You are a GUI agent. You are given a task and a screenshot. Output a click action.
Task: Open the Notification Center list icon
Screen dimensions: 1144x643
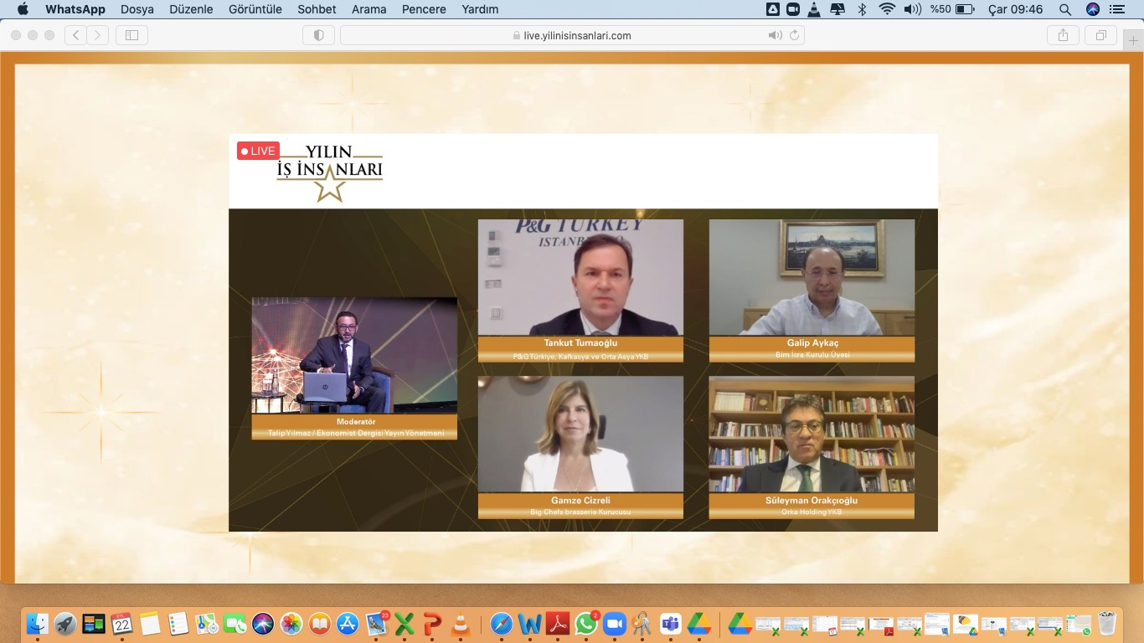pos(1117,9)
